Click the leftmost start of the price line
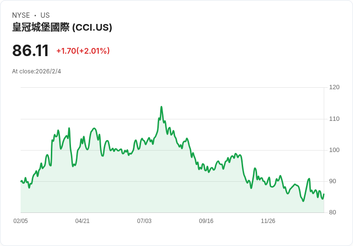The image size is (353, 246). coord(21,181)
